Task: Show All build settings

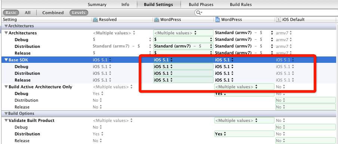Action: 28,13
